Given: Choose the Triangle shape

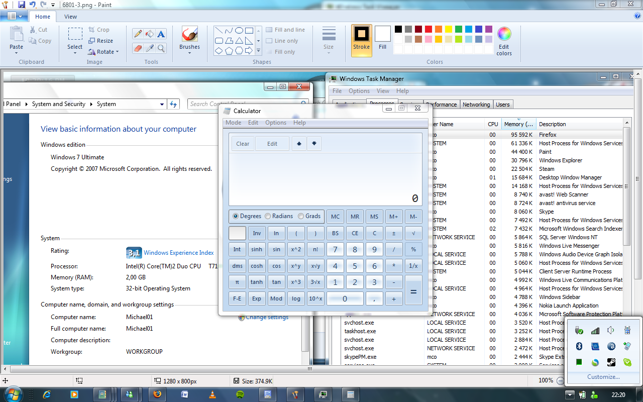Looking at the screenshot, I should tap(239, 41).
